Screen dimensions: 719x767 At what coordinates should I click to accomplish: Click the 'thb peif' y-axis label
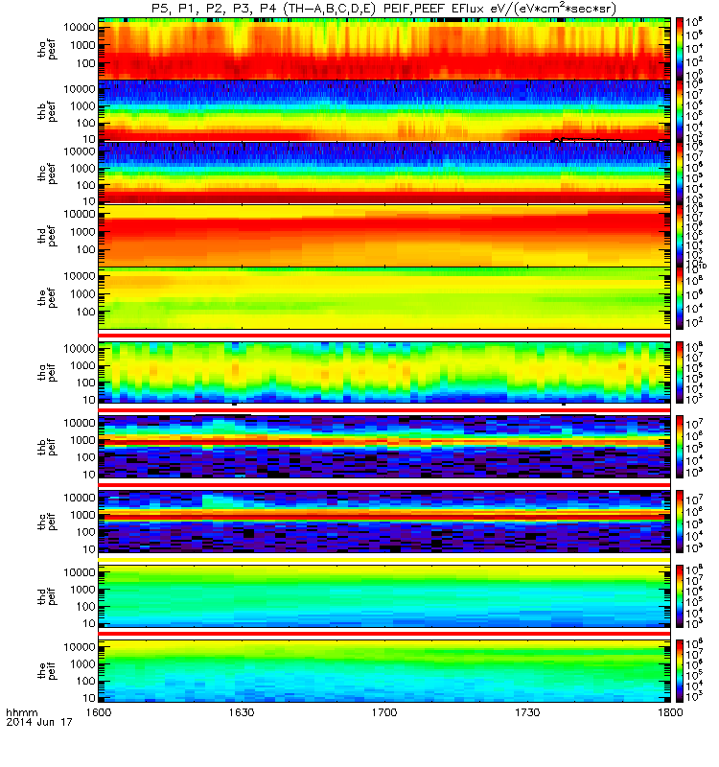click(47, 447)
